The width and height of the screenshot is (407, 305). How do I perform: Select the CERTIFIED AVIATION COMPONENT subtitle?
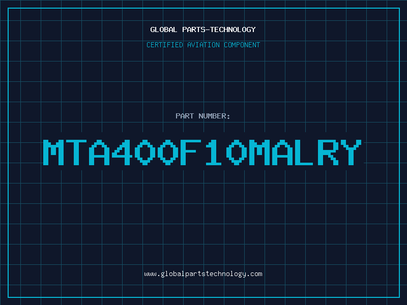coord(203,45)
